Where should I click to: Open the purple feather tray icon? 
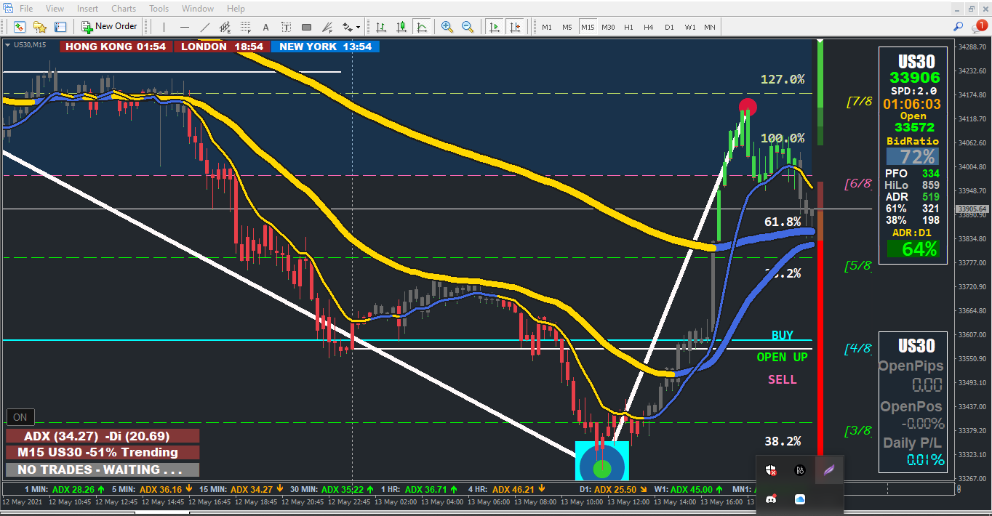(828, 470)
